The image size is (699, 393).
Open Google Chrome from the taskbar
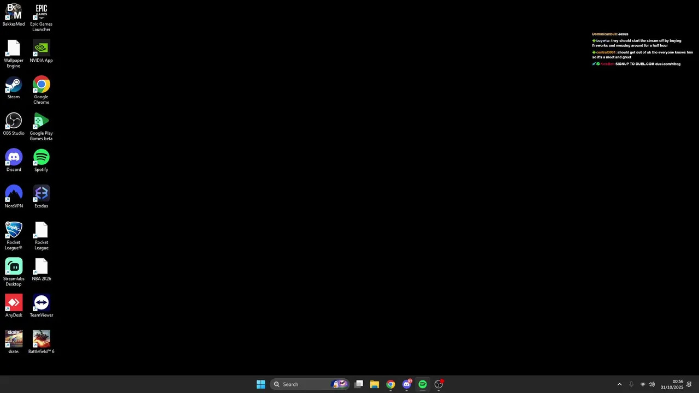(390, 384)
